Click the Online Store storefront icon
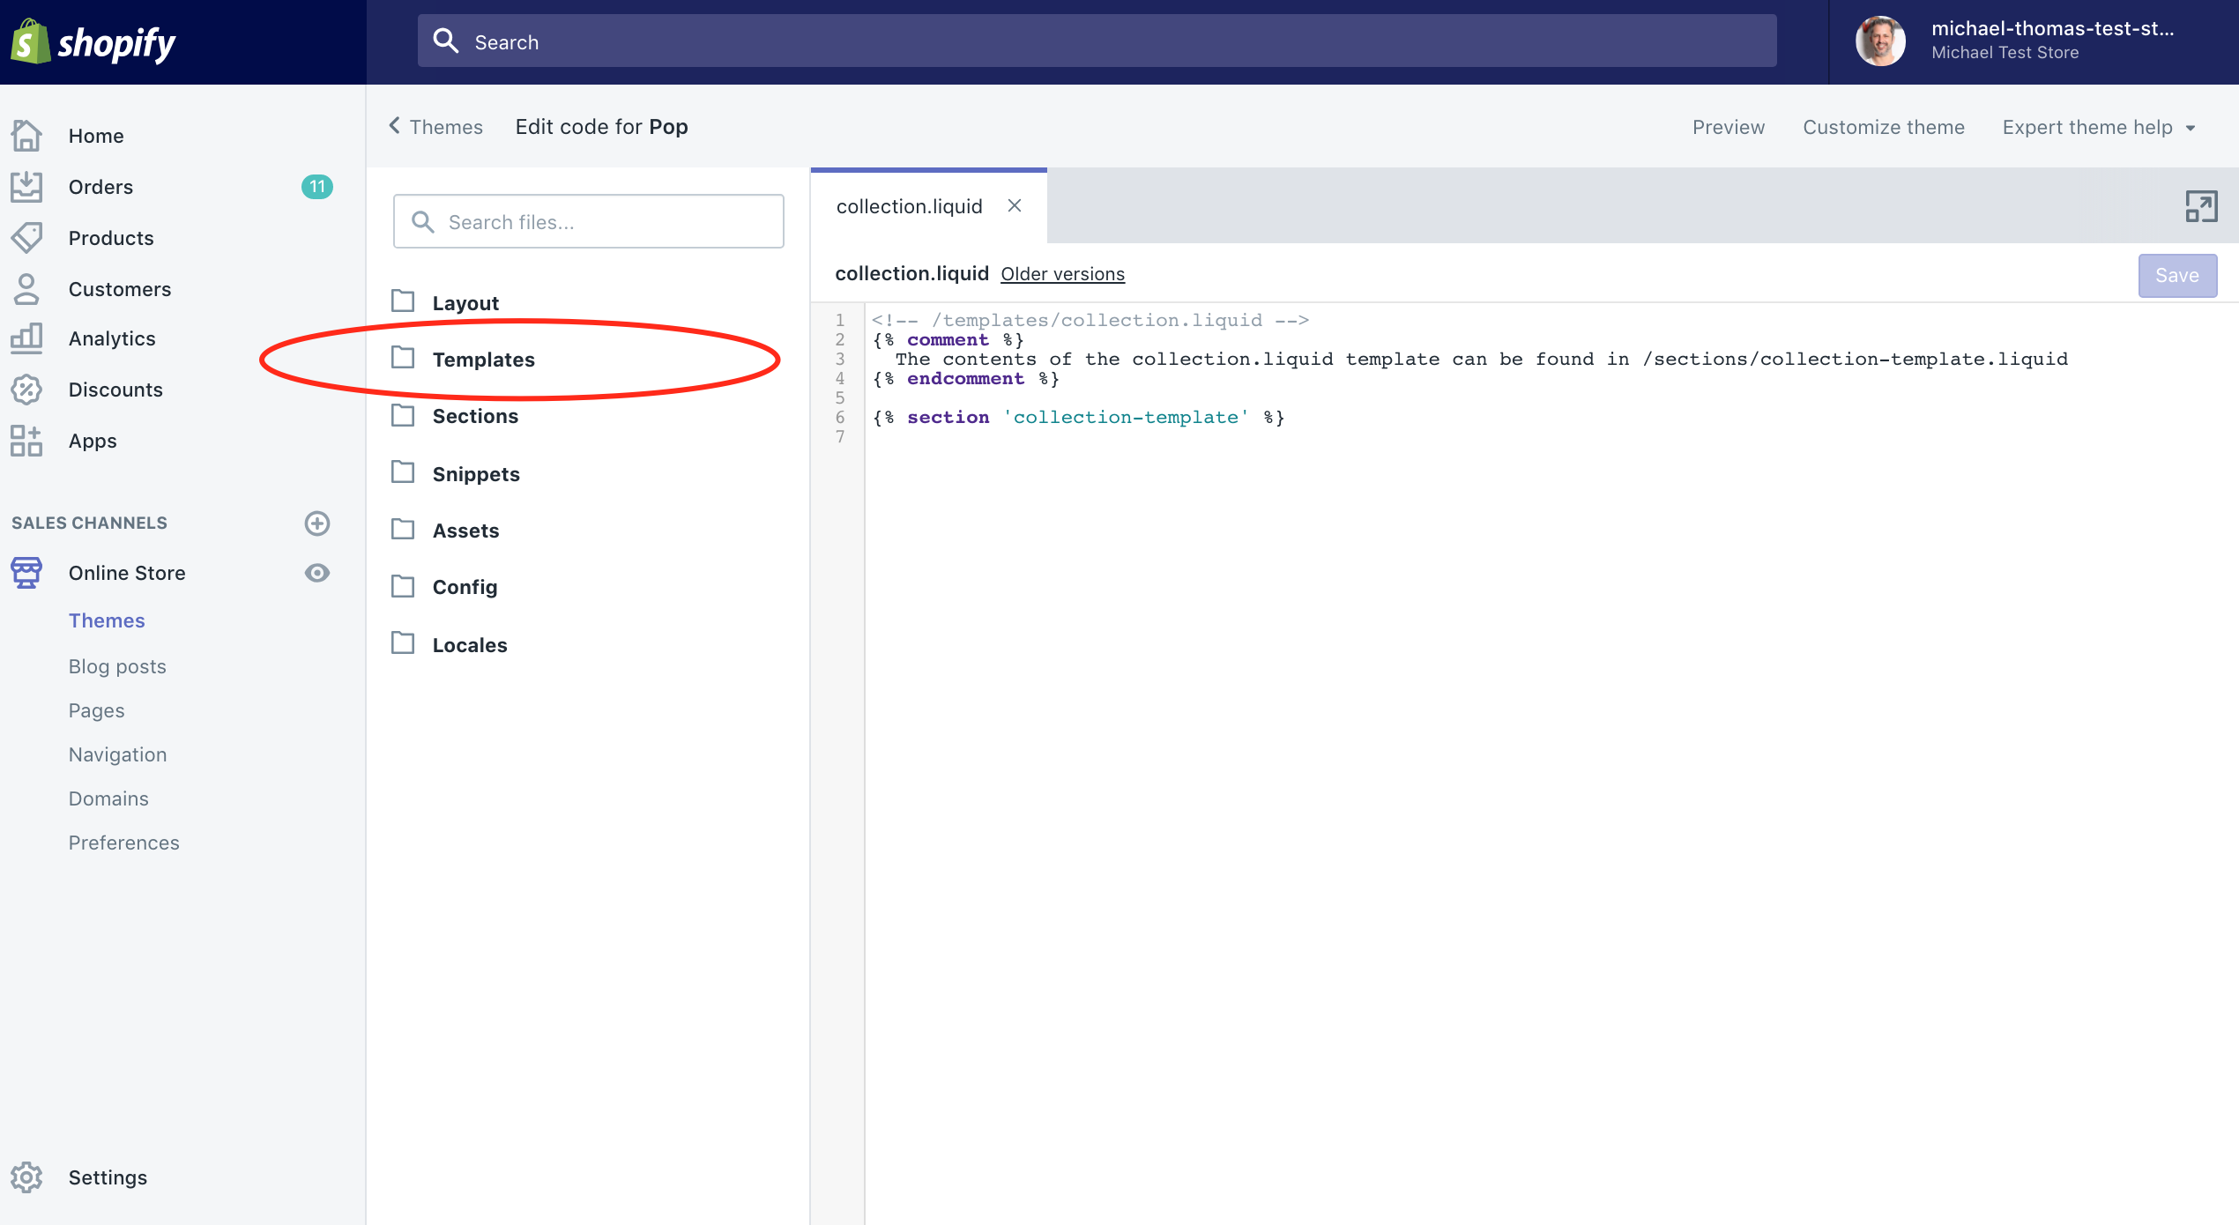Viewport: 2239px width, 1225px height. pos(26,573)
